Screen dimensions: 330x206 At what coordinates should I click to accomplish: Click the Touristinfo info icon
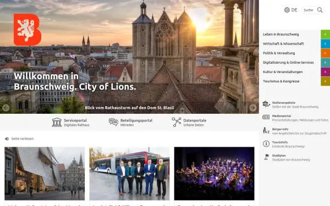[266, 143]
